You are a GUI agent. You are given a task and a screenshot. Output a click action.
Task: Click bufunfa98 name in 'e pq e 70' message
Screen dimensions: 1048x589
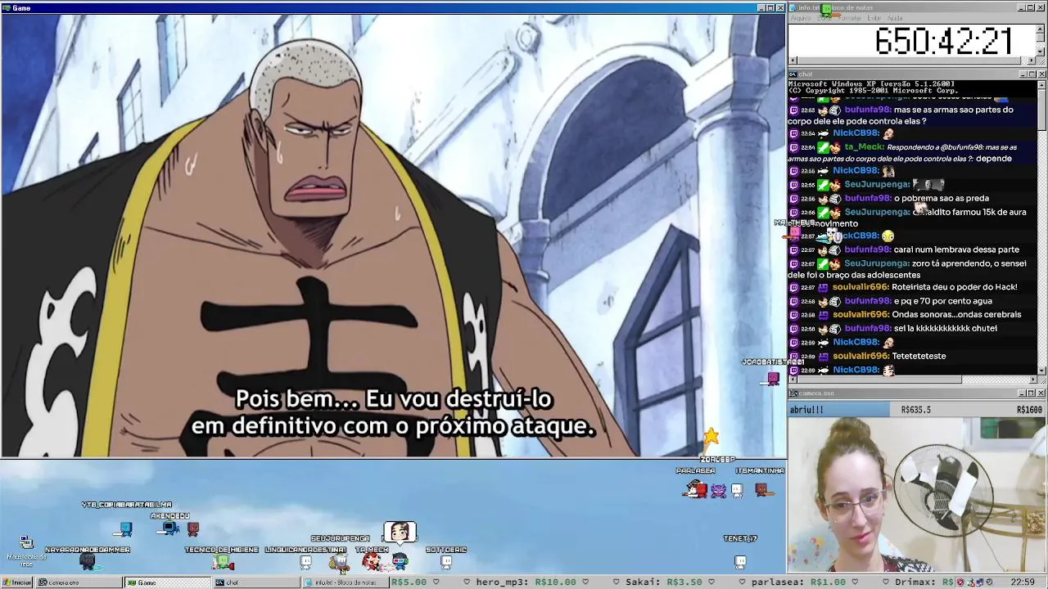click(868, 301)
